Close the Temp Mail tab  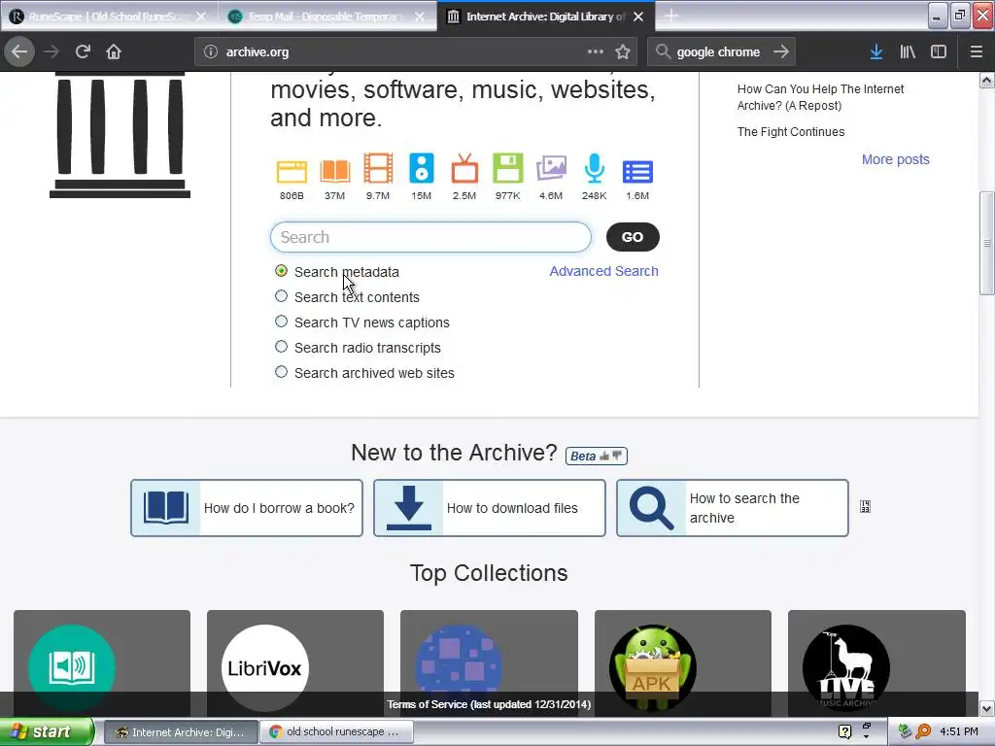pos(420,17)
